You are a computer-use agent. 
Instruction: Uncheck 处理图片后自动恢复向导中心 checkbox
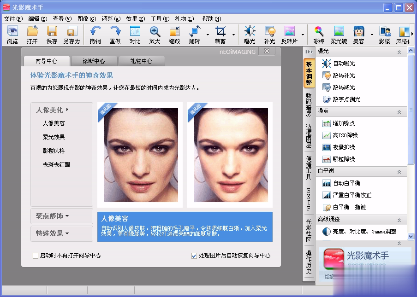(194, 256)
